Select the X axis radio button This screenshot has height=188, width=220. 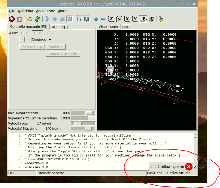pos(24,33)
